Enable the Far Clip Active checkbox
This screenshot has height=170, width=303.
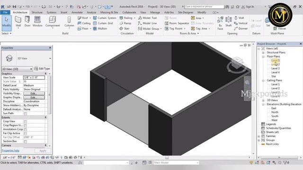[x=25, y=133]
